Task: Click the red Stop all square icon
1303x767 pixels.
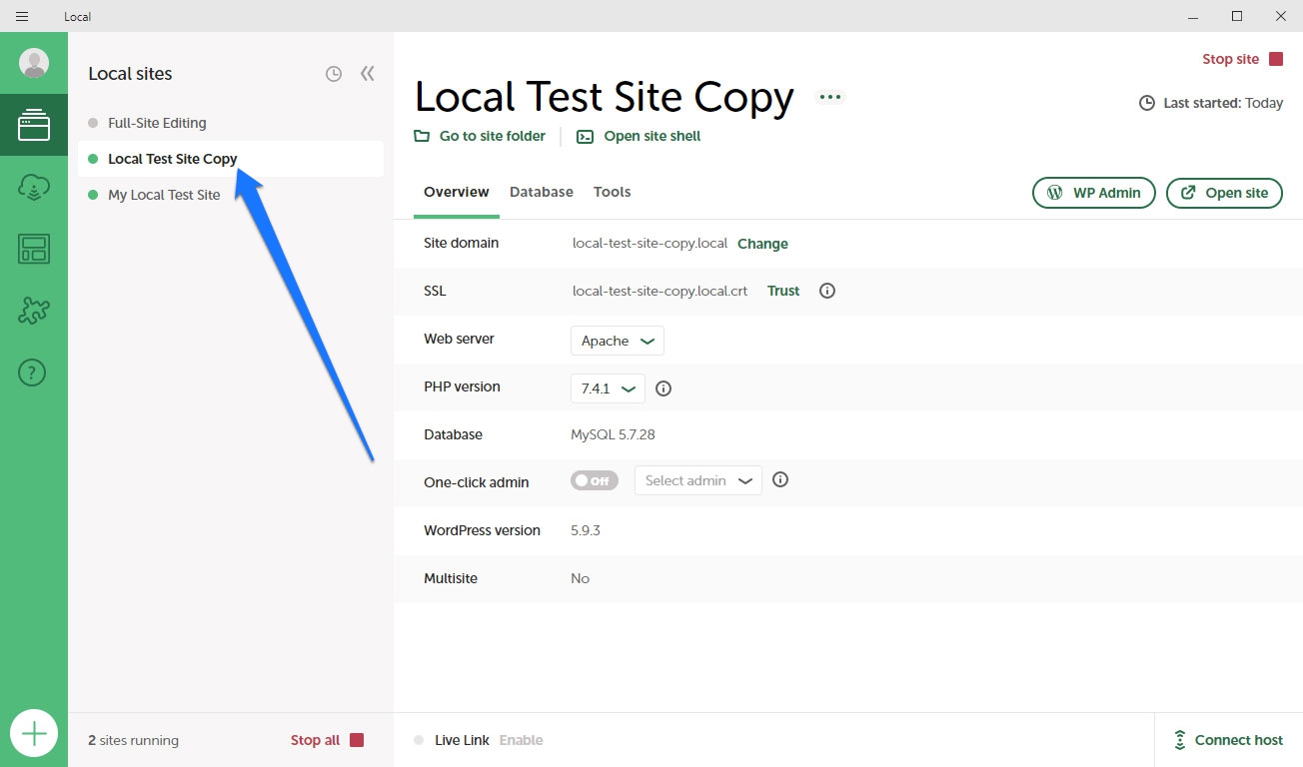Action: pyautogui.click(x=357, y=740)
